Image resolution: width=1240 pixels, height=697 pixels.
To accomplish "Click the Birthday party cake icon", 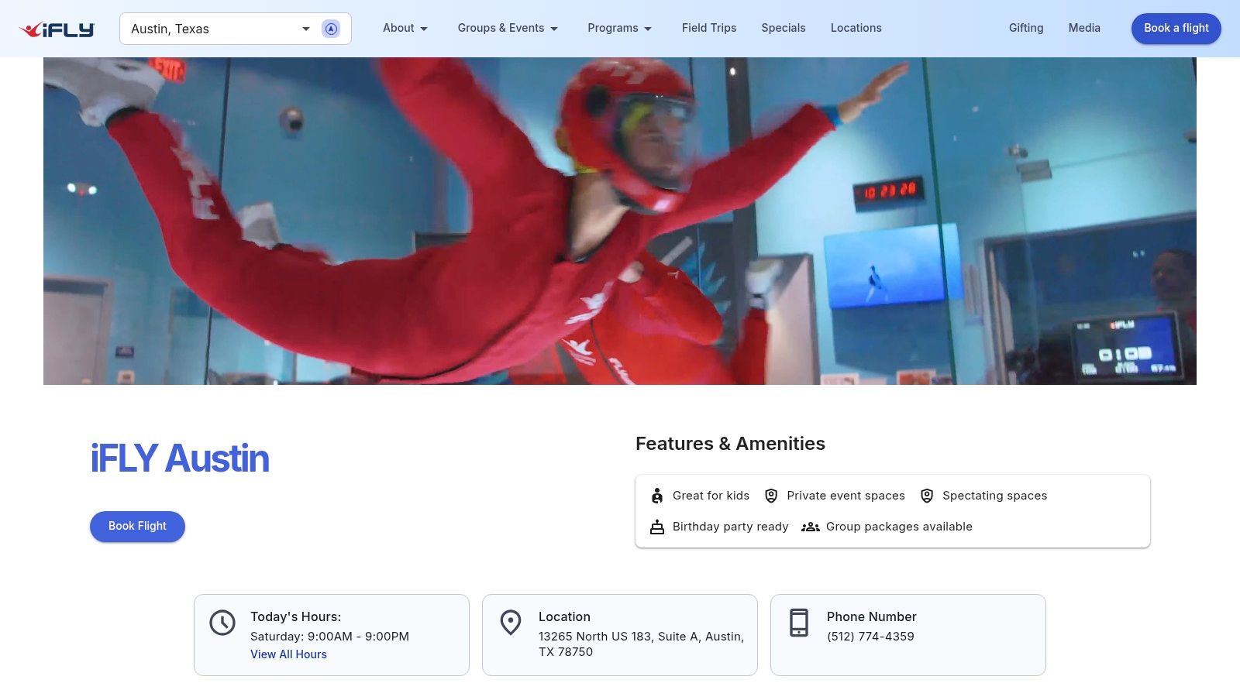I will coord(657,527).
